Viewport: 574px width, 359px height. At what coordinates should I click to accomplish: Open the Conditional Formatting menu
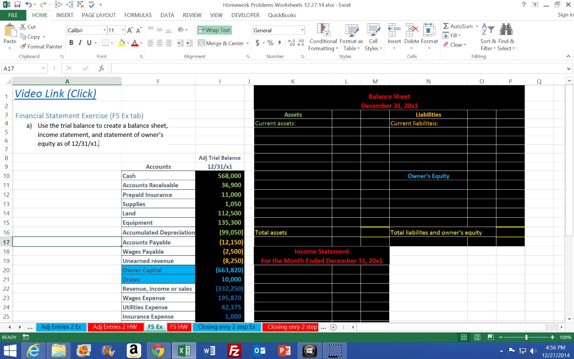tap(323, 37)
